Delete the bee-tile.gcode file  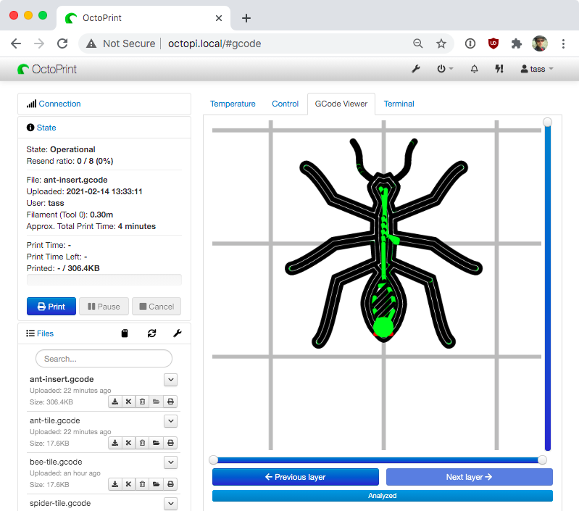pos(143,484)
